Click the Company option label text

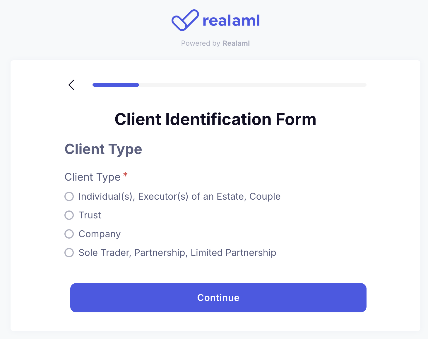(100, 234)
